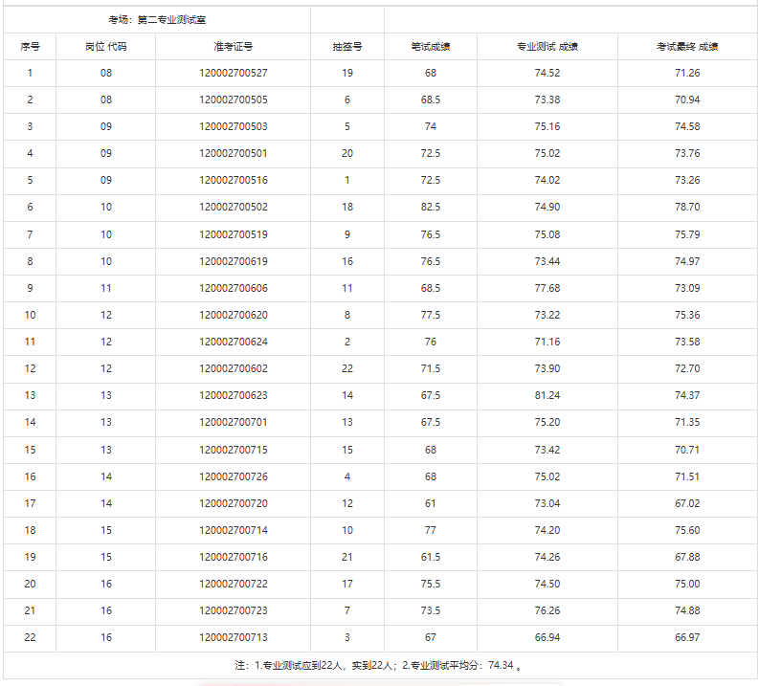Click the 序号 column header

click(x=30, y=46)
